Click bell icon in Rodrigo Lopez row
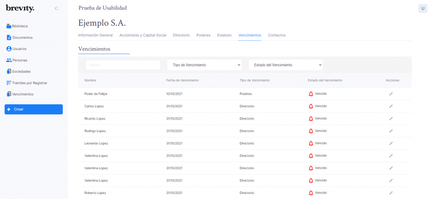432x199 pixels. coord(311,131)
